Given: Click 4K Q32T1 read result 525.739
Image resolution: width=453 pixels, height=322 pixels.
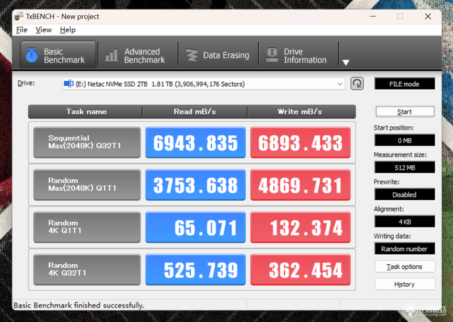Looking at the screenshot, I should coord(195,270).
